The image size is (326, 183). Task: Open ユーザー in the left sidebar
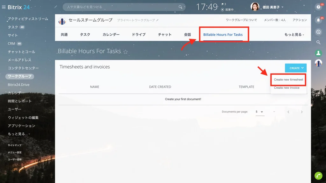click(15, 109)
